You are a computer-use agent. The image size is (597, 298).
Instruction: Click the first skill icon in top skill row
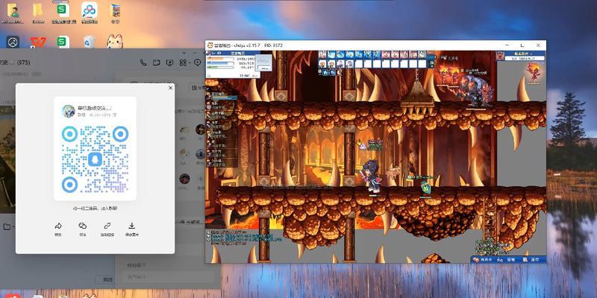click(322, 54)
